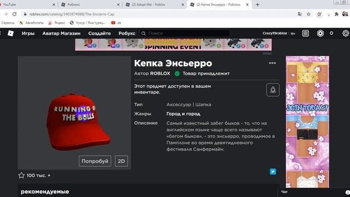Click the 100 тыс. + favorites count
350x197 pixels.
coord(38,176)
